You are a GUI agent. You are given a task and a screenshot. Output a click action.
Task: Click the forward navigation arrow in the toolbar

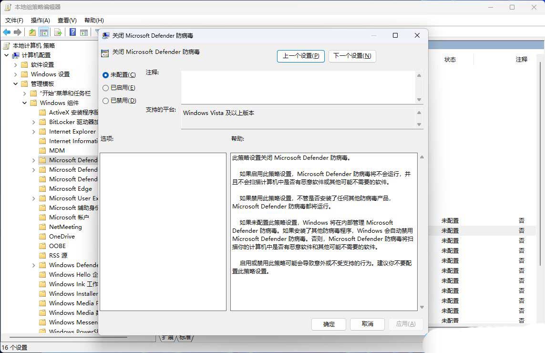coord(17,32)
